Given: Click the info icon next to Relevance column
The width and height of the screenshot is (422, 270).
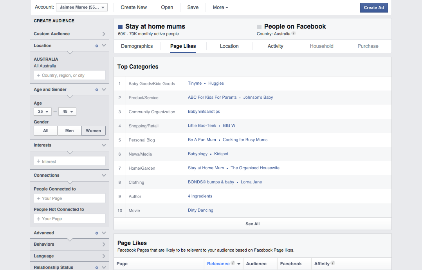Looking at the screenshot, I should pyautogui.click(x=233, y=263).
